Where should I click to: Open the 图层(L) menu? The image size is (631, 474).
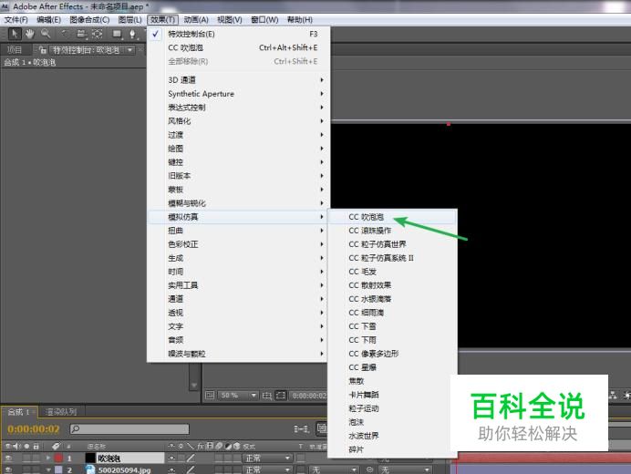pos(130,20)
